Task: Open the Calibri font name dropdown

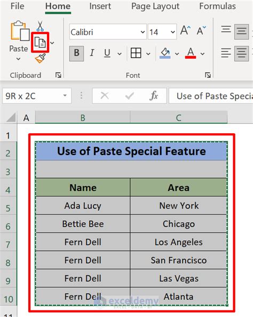Action: [143, 32]
